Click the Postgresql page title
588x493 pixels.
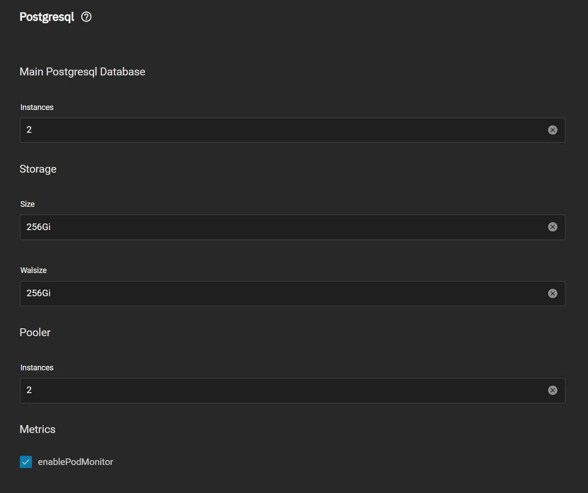point(46,16)
